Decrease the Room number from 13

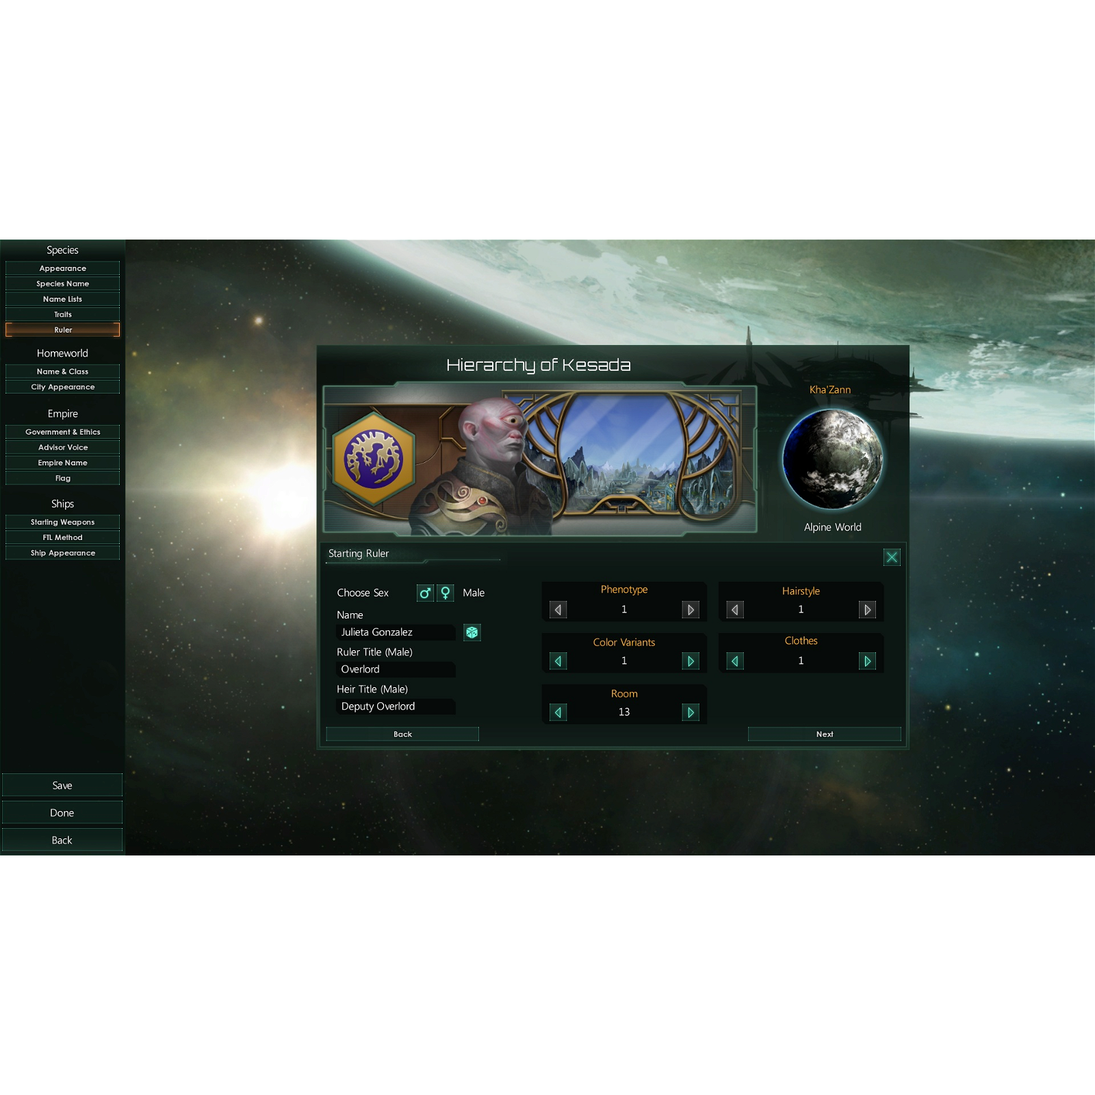[558, 712]
